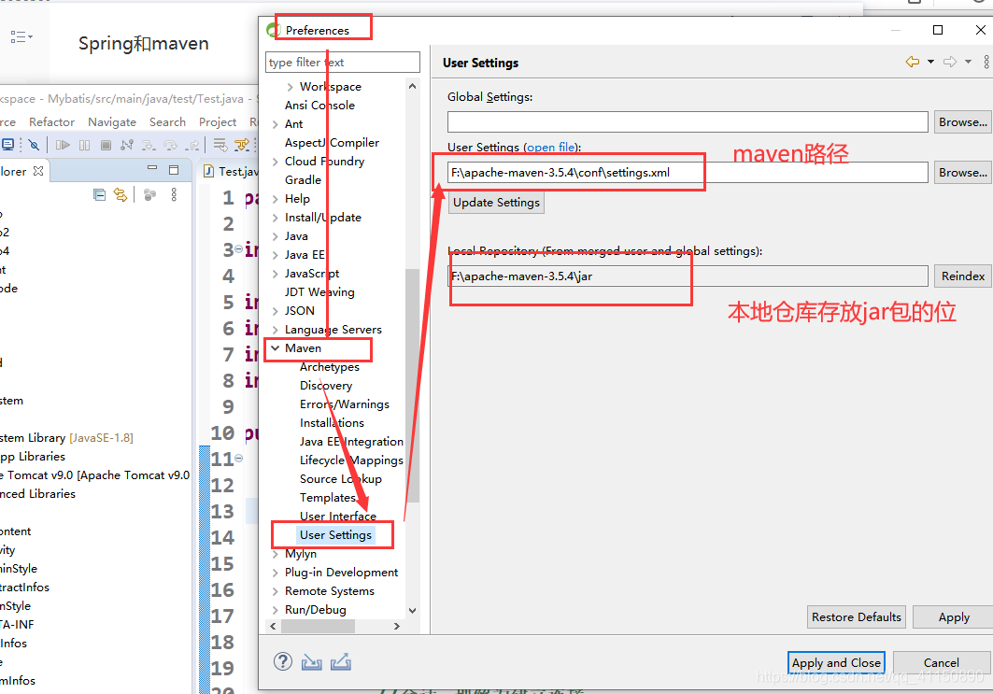Click the Step Return icon in Eclipse toolbar

192,146
